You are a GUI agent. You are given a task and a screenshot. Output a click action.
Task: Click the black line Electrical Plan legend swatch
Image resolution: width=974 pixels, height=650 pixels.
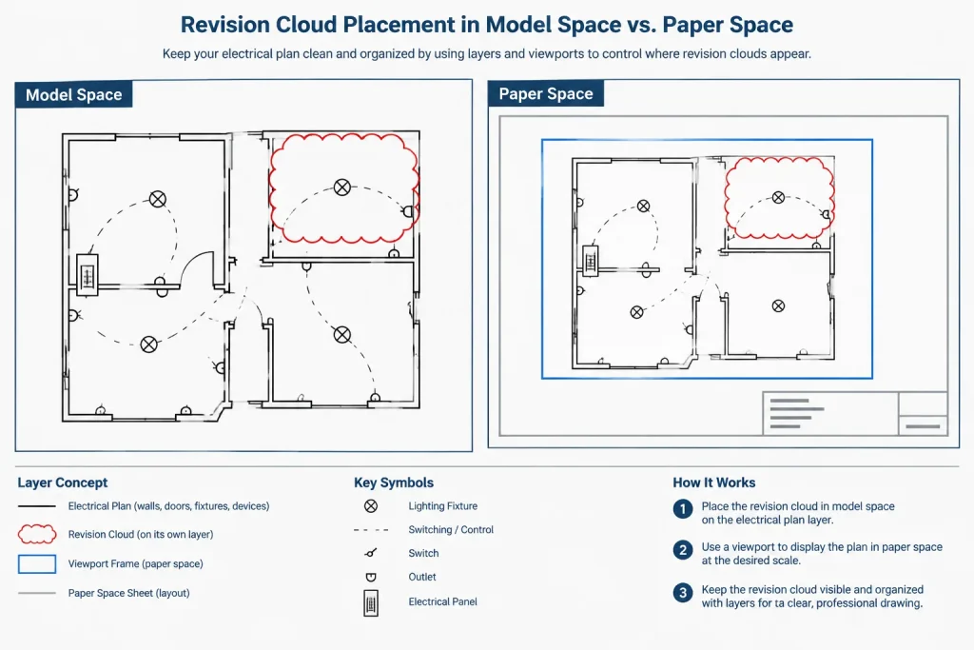click(37, 506)
